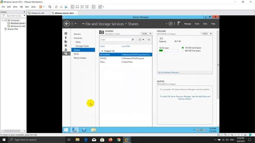Open Server Manager from guest taskbar
Image resolution: width=255 pixels, height=143 pixels.
[x=75, y=130]
